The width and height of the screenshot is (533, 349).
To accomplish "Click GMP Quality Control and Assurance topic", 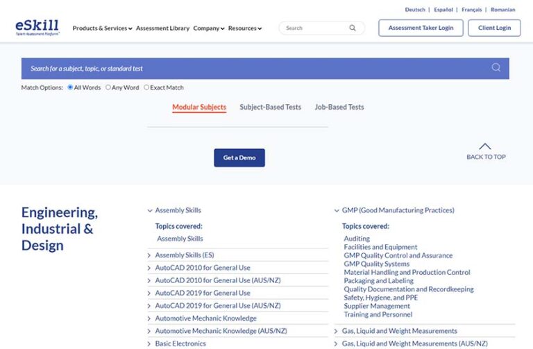I will pyautogui.click(x=398, y=255).
